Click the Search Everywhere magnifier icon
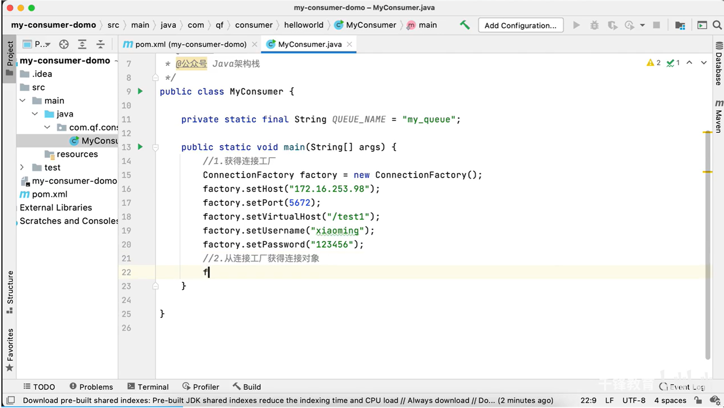This screenshot has height=408, width=724. [717, 25]
